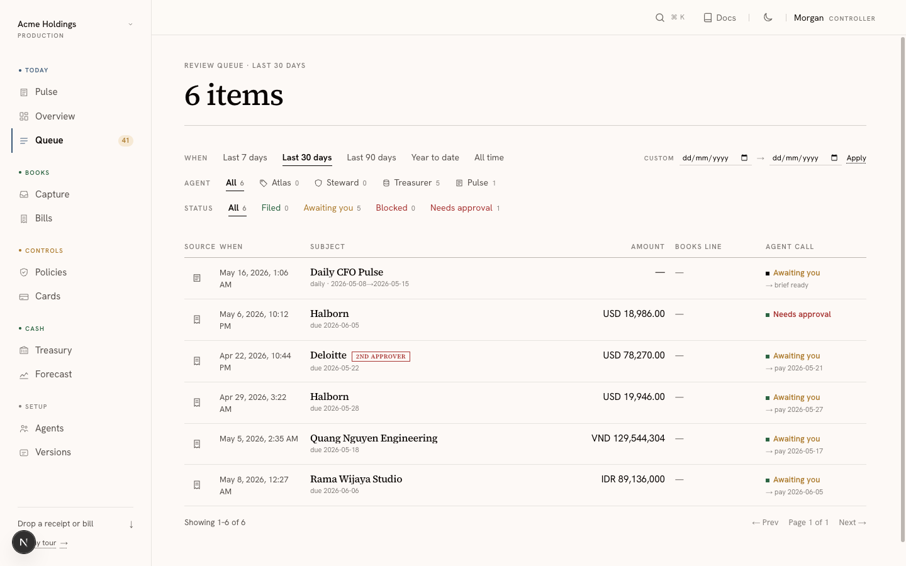Click the source icon for Halborn USD 18,986.00

point(197,319)
